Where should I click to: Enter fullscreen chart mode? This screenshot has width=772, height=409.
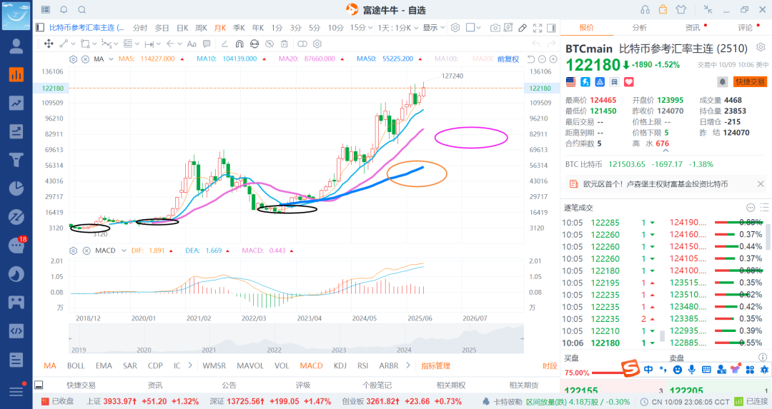tap(538, 28)
